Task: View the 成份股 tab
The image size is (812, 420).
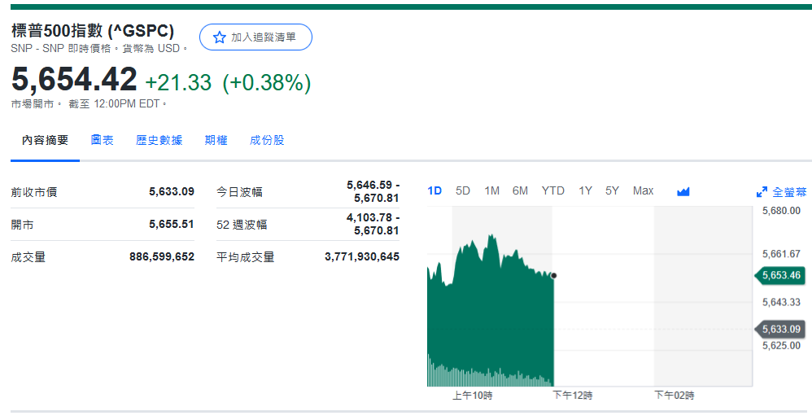Action: 267,140
